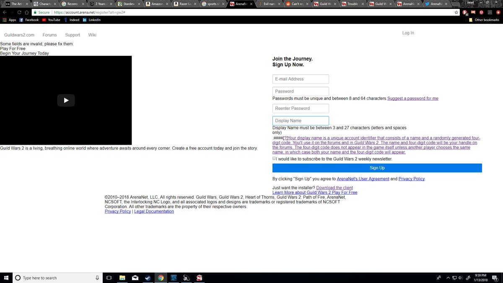Launch the Mail app from taskbar
The image size is (503, 283).
(135, 278)
